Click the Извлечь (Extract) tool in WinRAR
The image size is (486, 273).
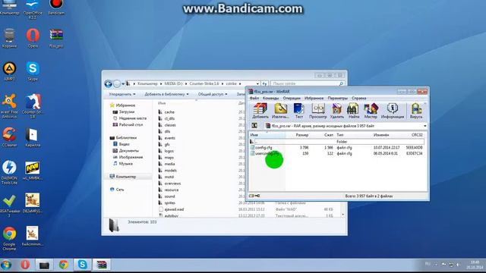pyautogui.click(x=280, y=111)
